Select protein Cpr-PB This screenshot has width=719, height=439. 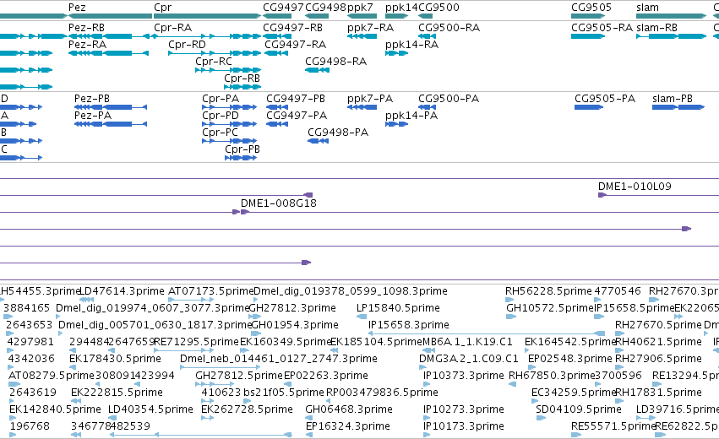click(242, 149)
